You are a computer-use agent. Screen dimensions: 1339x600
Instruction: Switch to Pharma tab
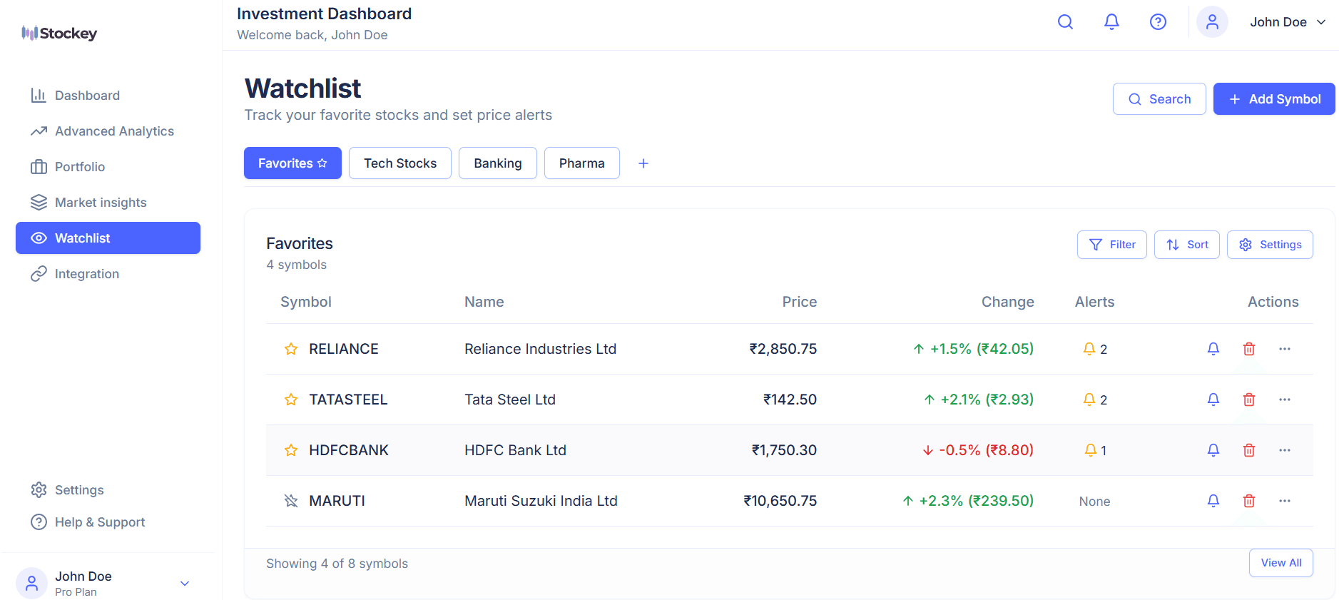pos(582,163)
